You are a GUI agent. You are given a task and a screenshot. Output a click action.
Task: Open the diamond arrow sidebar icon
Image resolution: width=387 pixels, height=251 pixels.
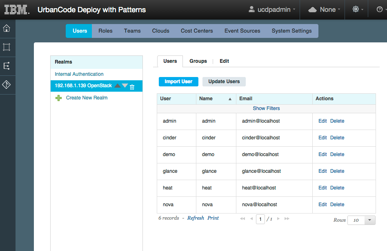[x=7, y=84]
